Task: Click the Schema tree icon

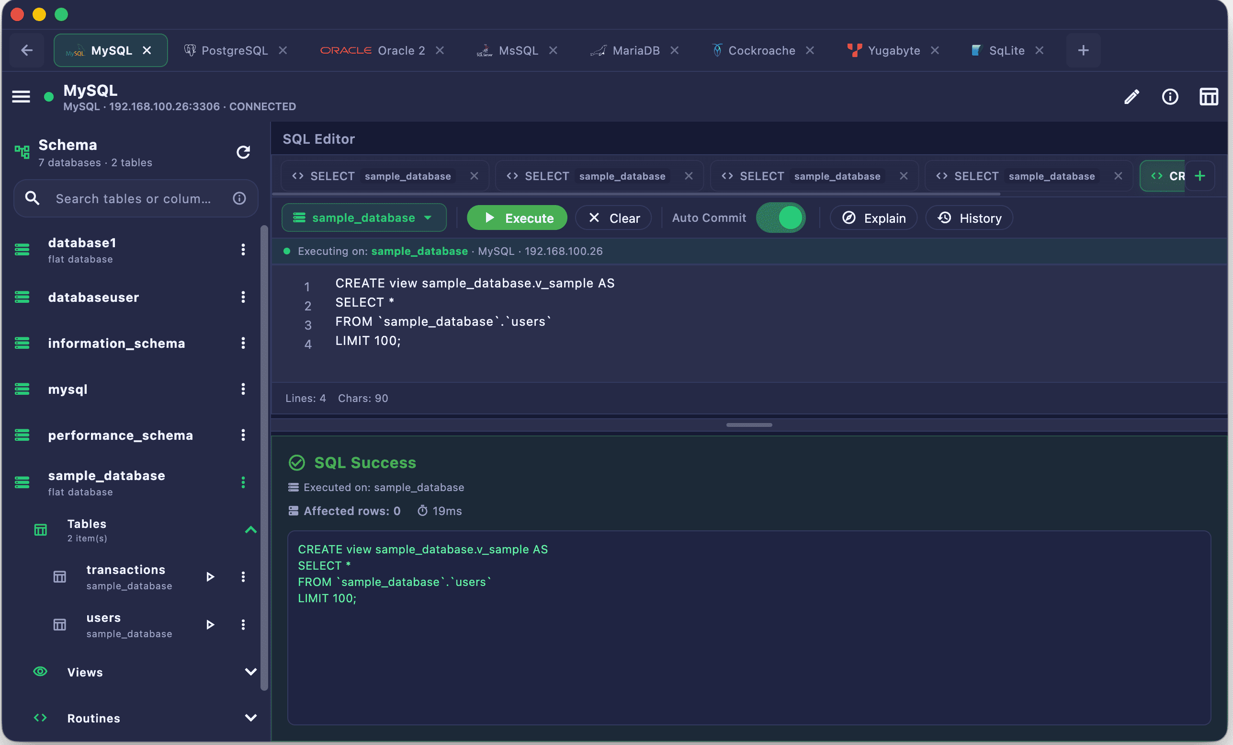Action: coord(22,152)
